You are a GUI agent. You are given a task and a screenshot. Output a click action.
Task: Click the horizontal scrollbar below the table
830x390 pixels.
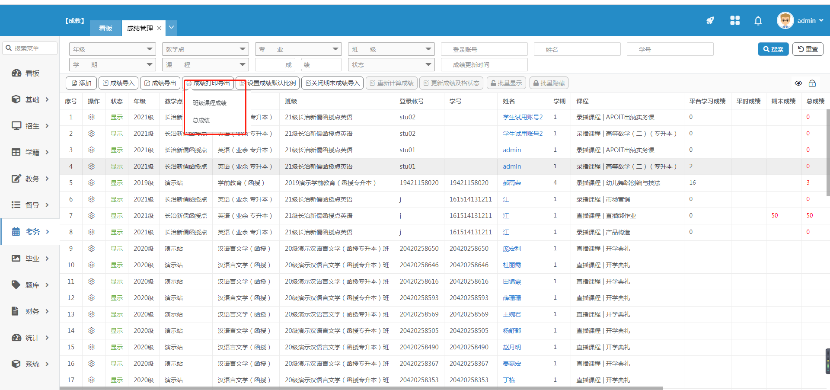[x=361, y=388]
